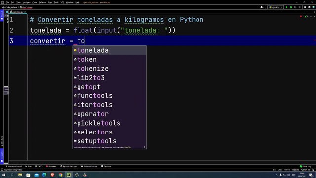Screen dimensions: 316x178
Task: Click the Stop process square icon
Action: point(300,7)
